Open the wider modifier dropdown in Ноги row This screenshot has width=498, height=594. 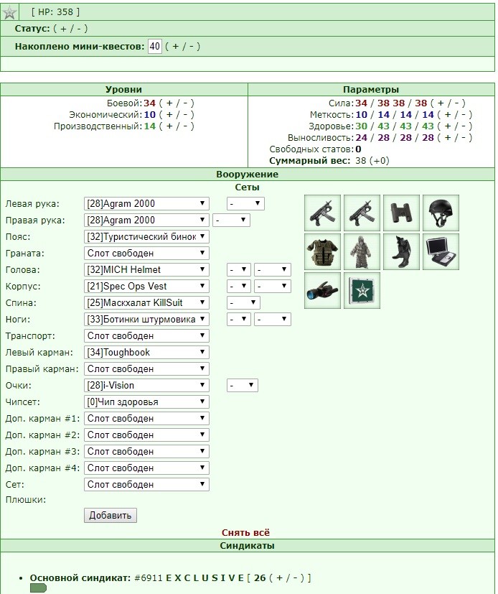(x=273, y=320)
